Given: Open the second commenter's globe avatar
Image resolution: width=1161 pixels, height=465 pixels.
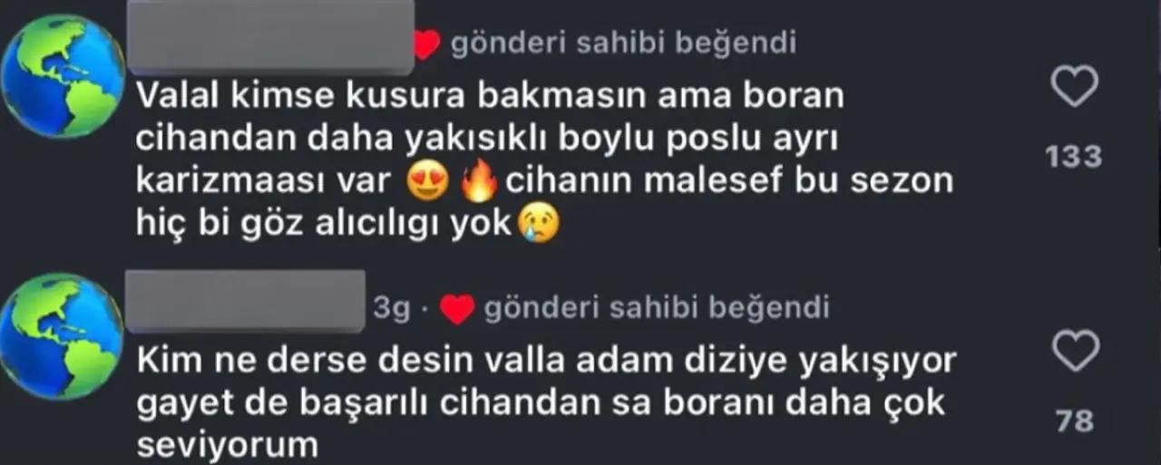Looking at the screenshot, I should (61, 336).
